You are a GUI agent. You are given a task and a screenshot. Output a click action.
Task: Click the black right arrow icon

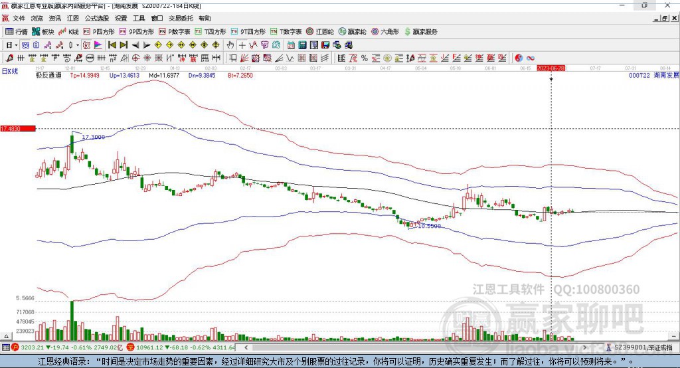coord(147,45)
